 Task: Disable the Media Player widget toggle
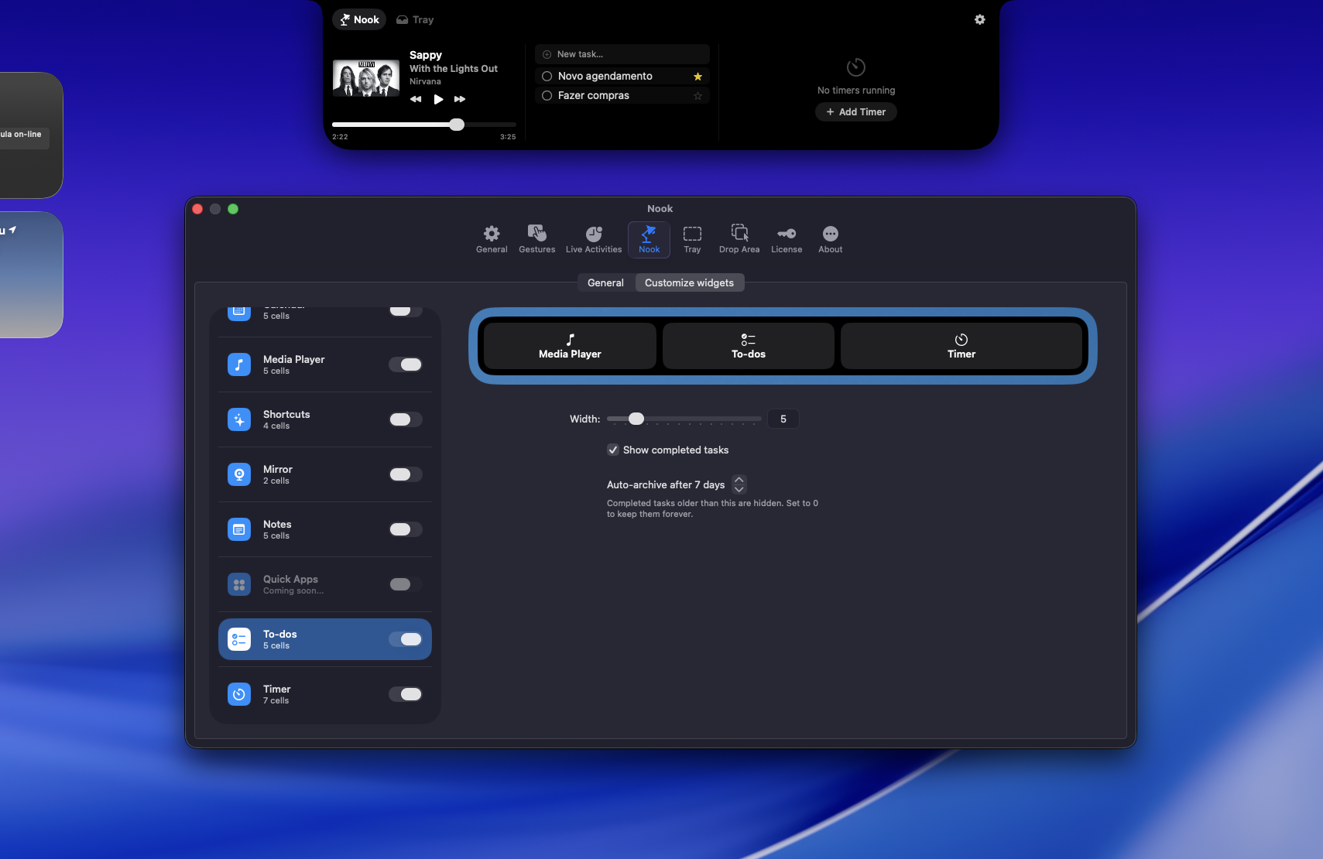(406, 364)
